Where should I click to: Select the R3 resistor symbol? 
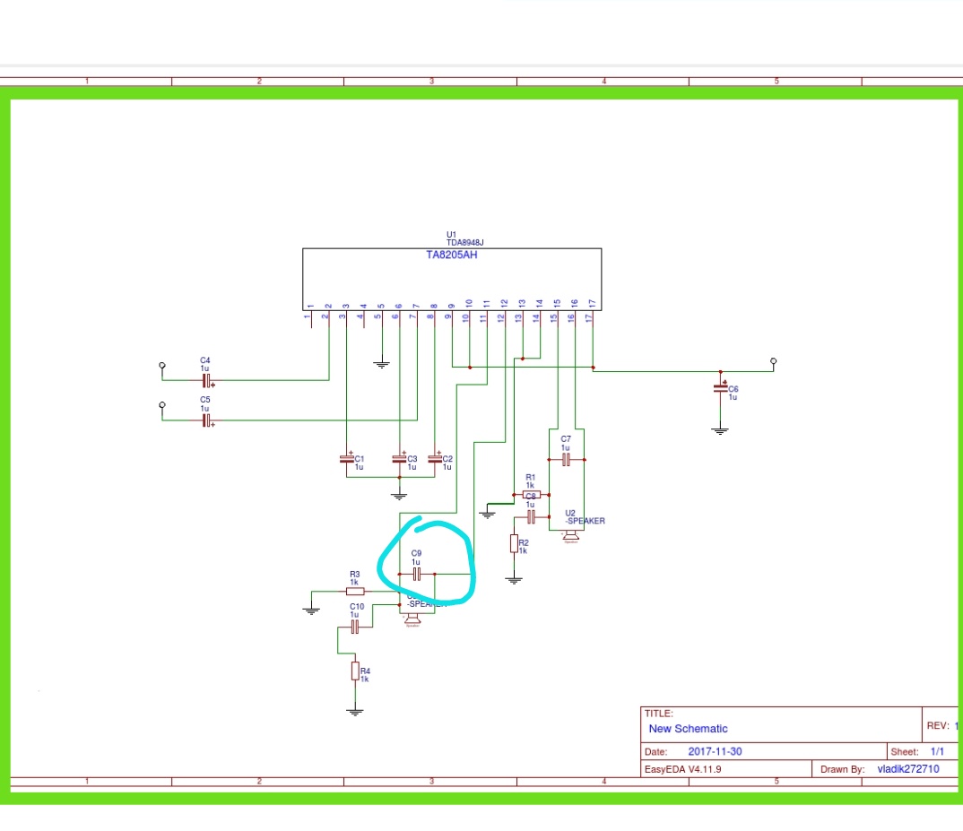[355, 591]
